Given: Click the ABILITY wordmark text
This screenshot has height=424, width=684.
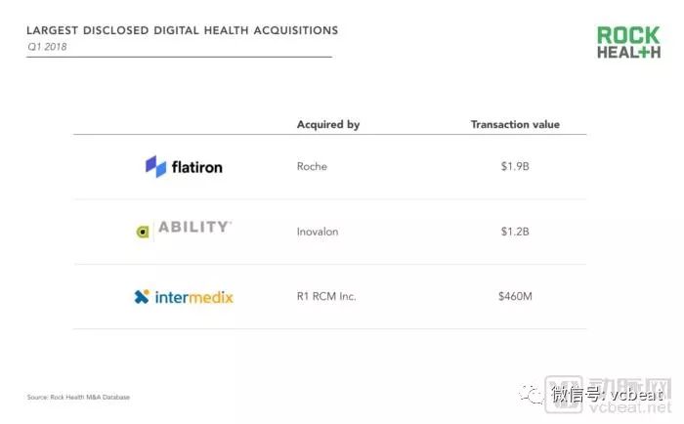Looking at the screenshot, I should click(193, 228).
